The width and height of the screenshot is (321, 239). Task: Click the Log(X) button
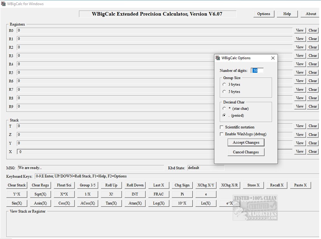159,203
